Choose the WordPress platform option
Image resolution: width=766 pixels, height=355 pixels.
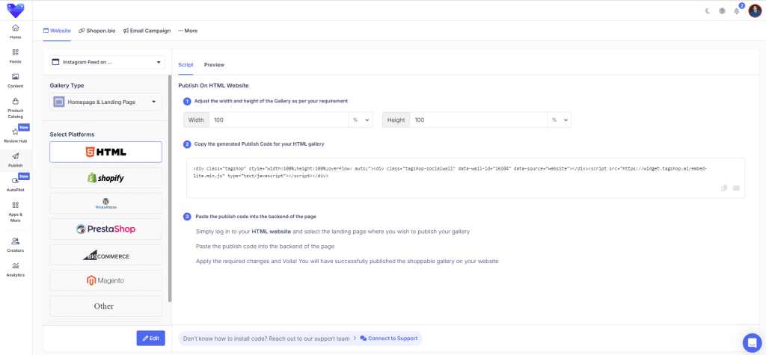click(x=105, y=203)
